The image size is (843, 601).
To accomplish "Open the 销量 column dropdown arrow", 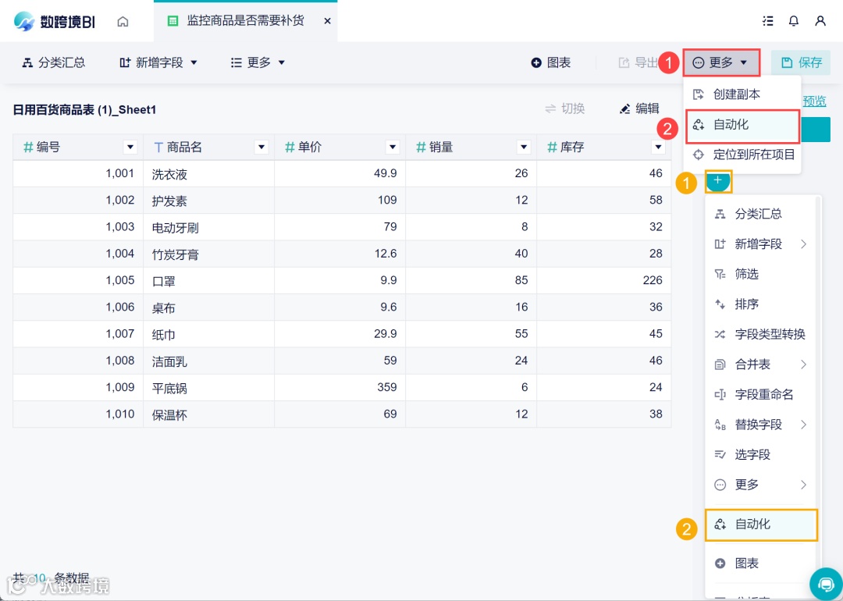I will [524, 147].
